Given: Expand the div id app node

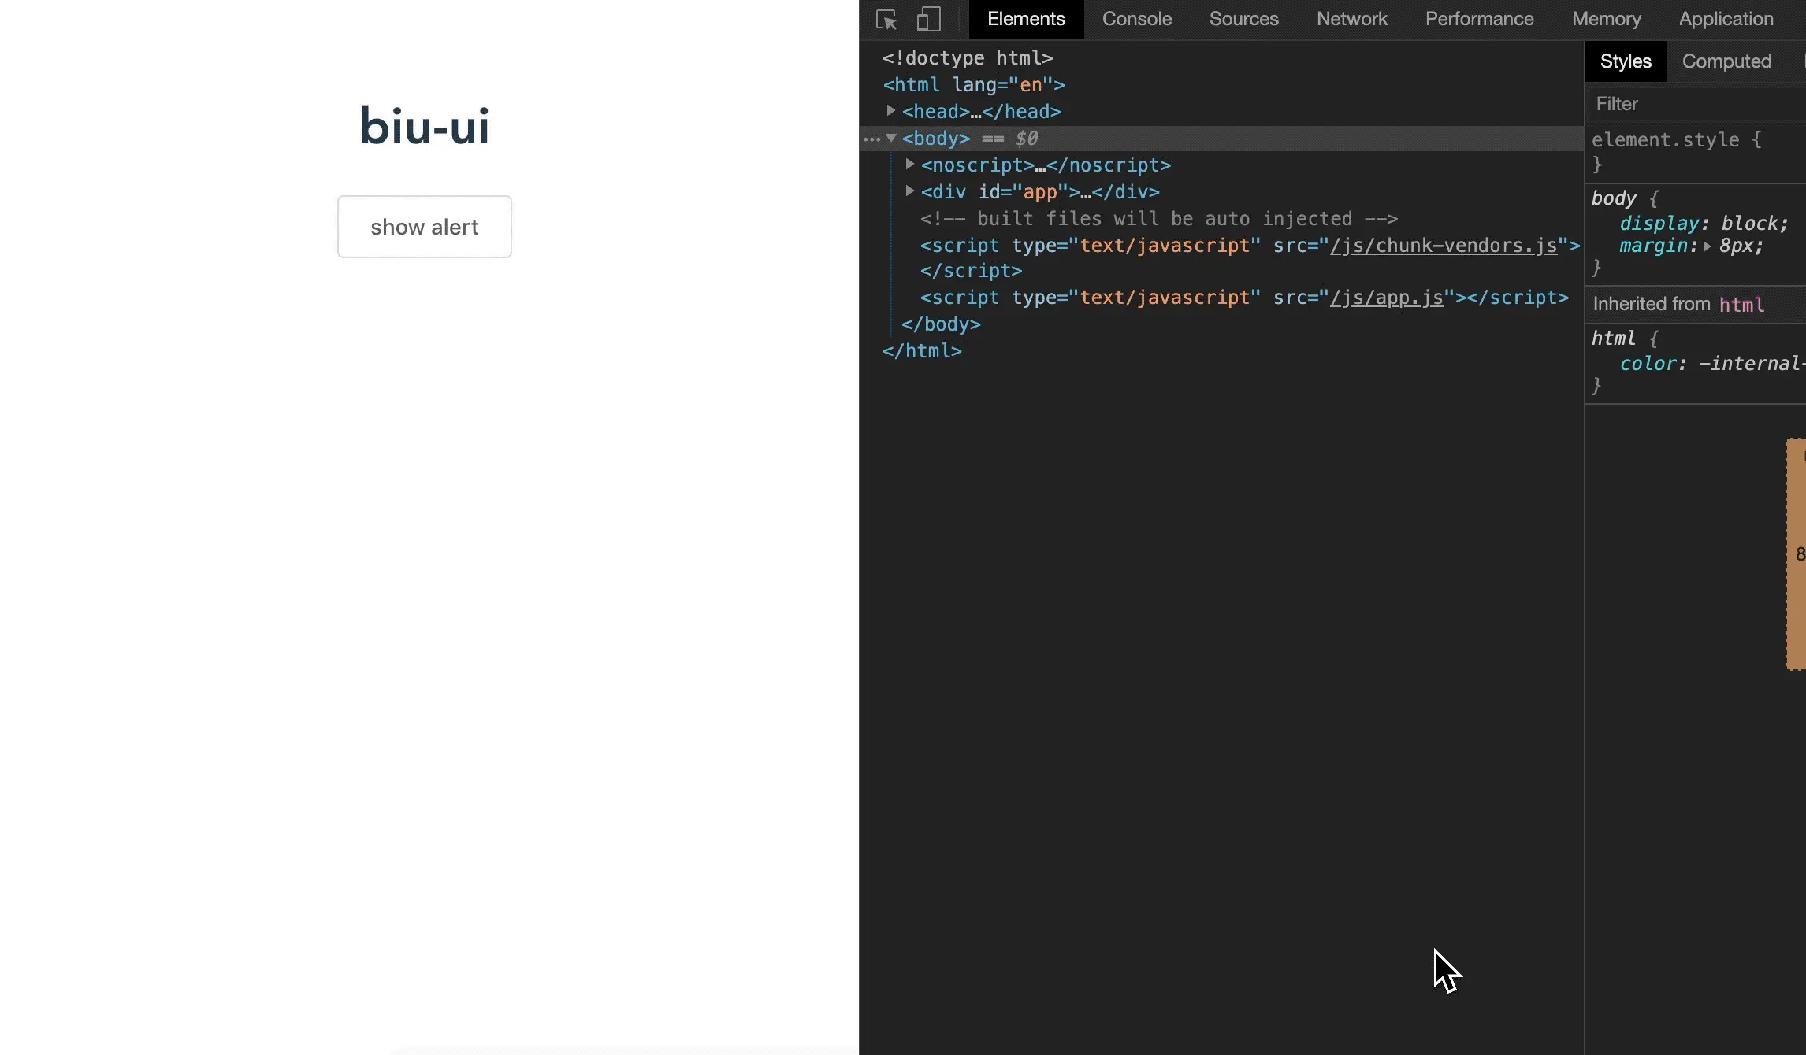Looking at the screenshot, I should coord(909,191).
